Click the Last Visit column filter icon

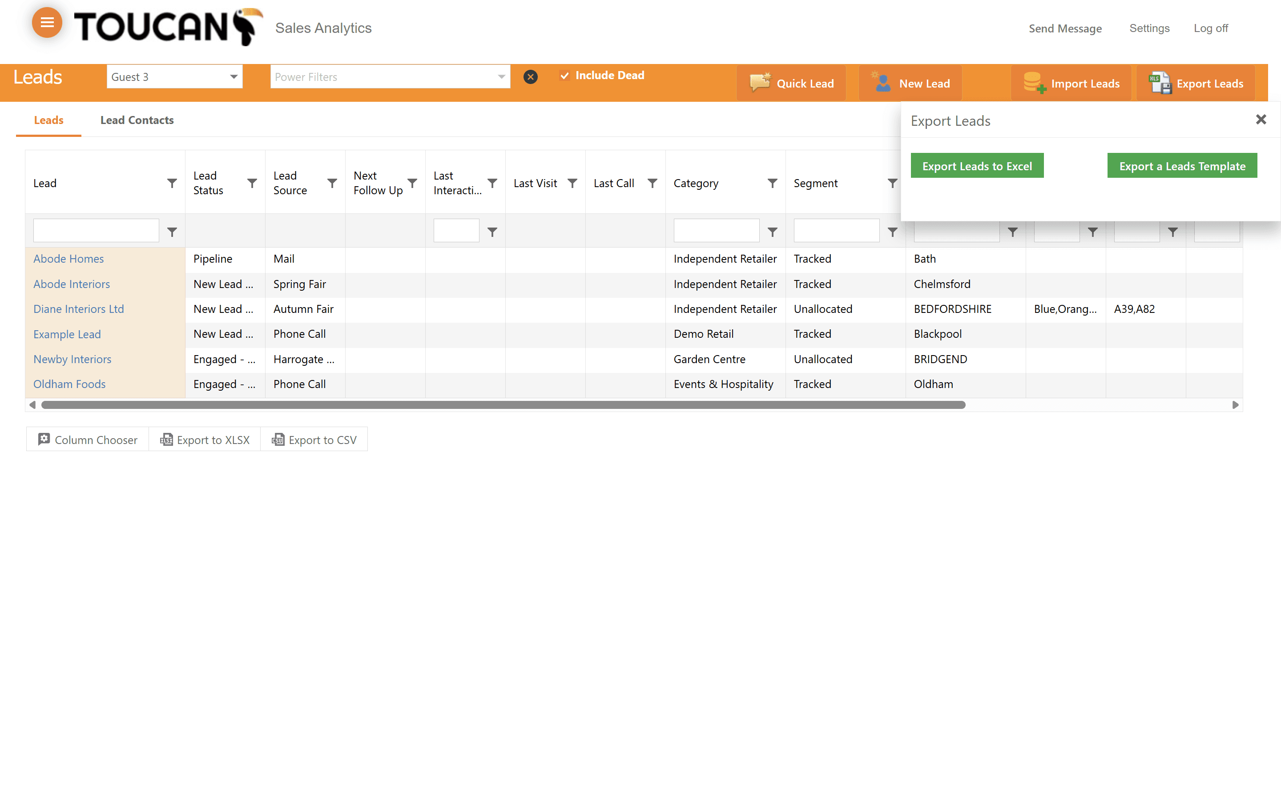pos(572,183)
